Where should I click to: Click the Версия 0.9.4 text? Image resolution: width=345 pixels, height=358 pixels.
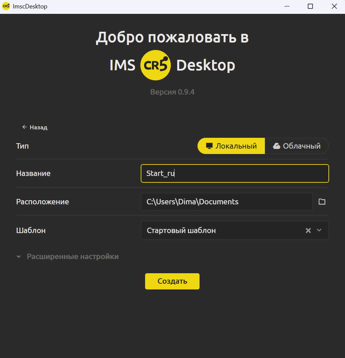172,92
